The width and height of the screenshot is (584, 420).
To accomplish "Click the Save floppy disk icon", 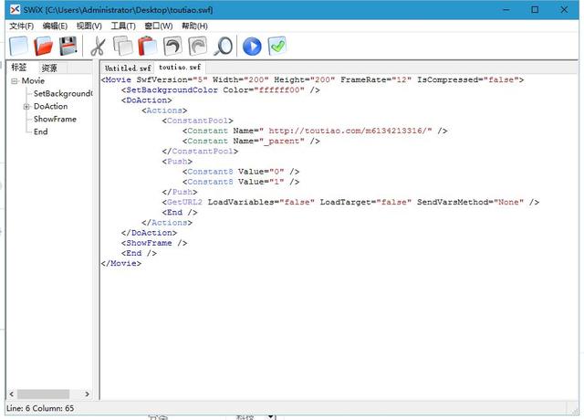I will pos(68,46).
